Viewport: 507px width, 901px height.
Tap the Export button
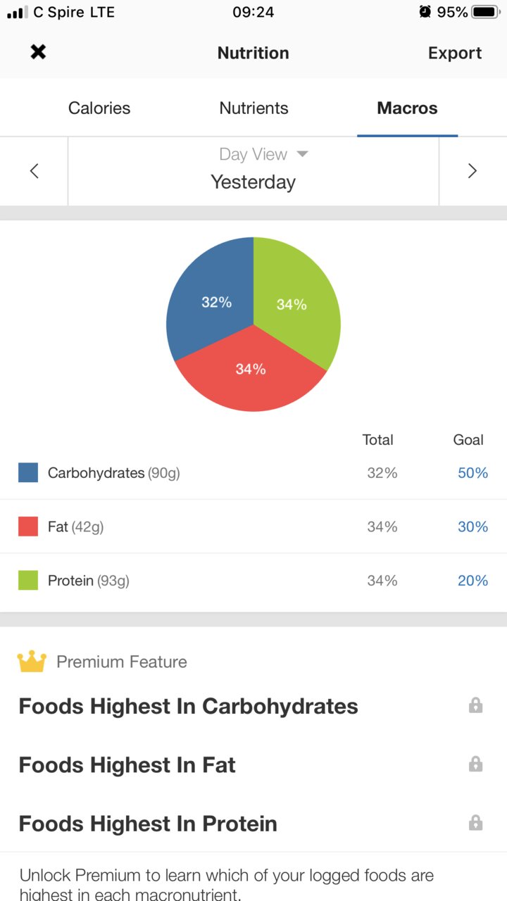coord(455,53)
